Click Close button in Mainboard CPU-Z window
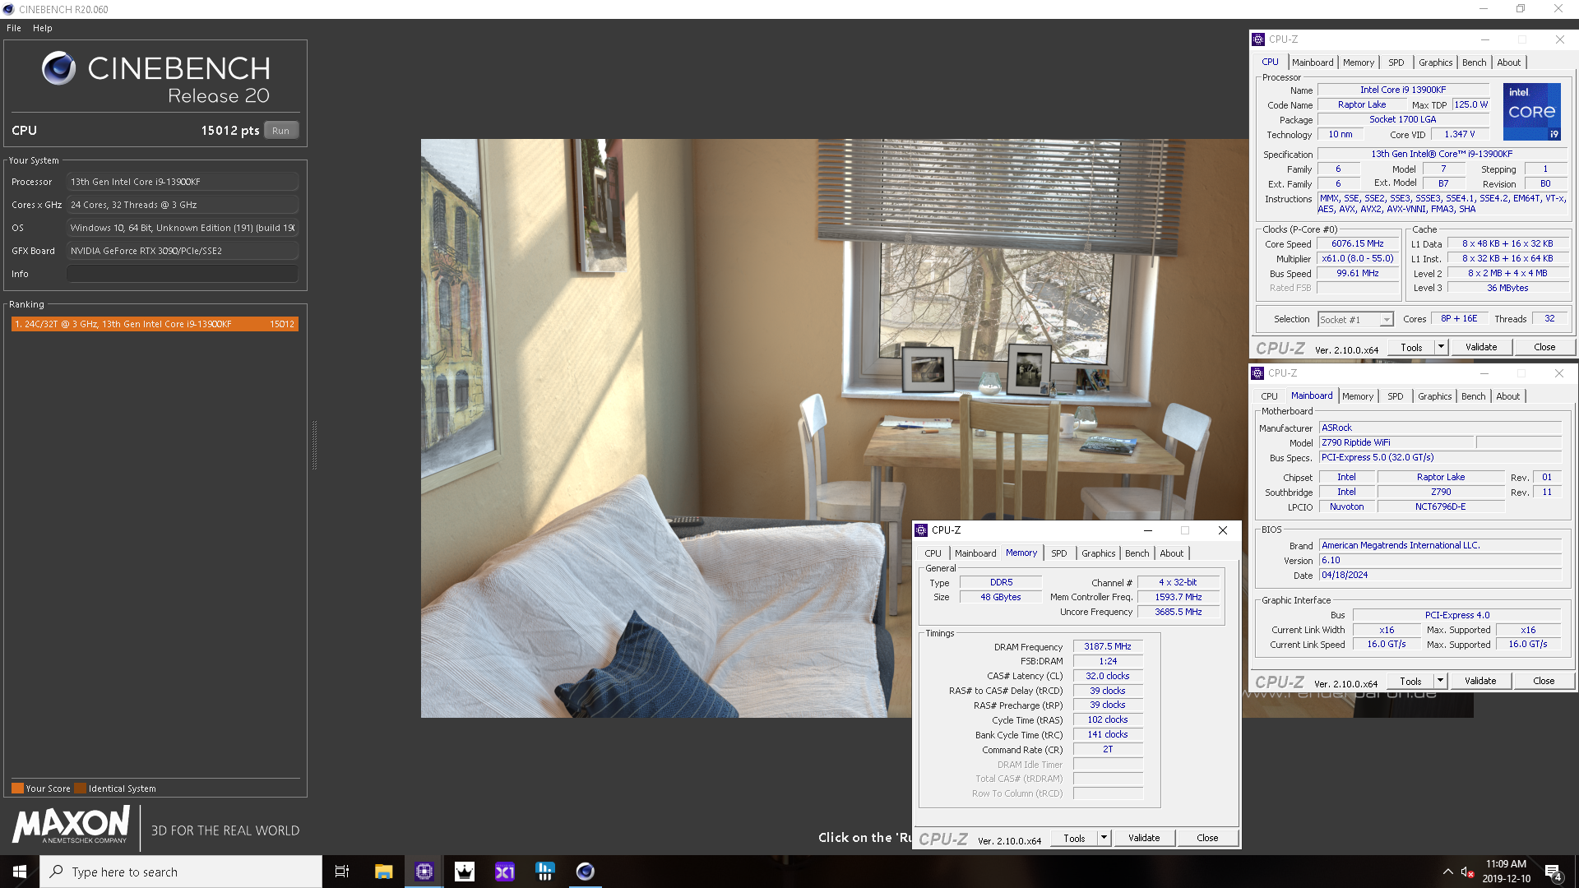Image resolution: width=1579 pixels, height=888 pixels. tap(1544, 681)
